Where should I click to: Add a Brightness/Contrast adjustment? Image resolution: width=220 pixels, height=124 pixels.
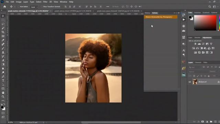(x=195, y=44)
